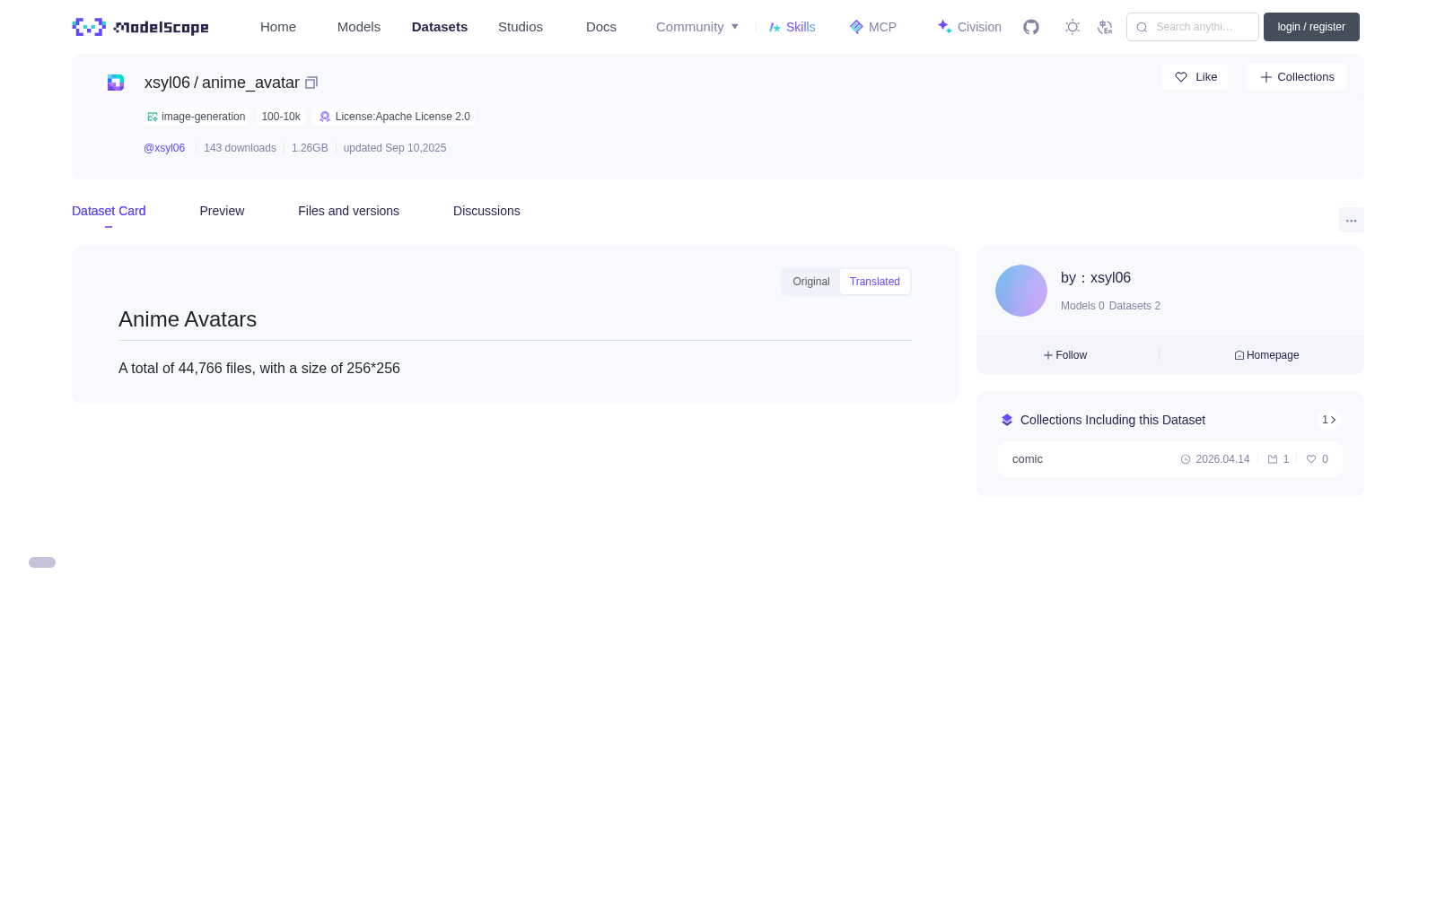Open the @xsyl06 profile link
This screenshot has width=1436, height=897.
pyautogui.click(x=164, y=148)
